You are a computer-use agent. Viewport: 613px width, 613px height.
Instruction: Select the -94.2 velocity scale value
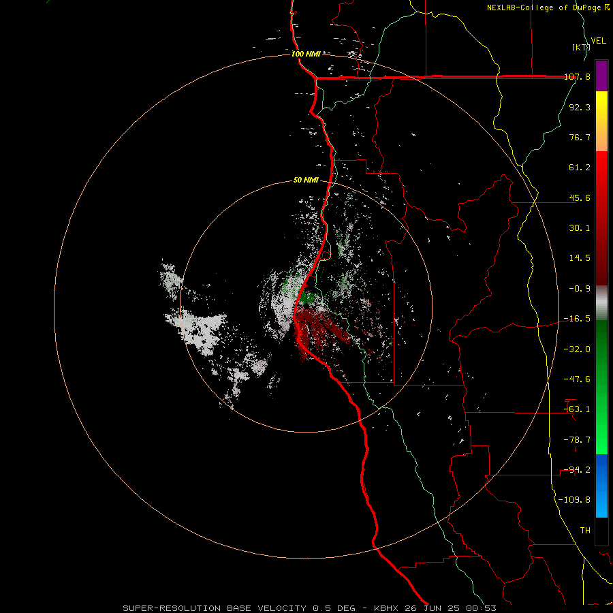click(x=577, y=470)
